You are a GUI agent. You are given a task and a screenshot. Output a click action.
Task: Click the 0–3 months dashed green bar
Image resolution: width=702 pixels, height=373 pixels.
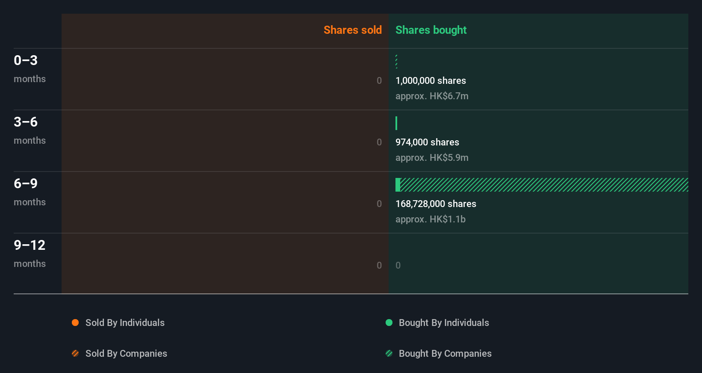[x=396, y=62]
